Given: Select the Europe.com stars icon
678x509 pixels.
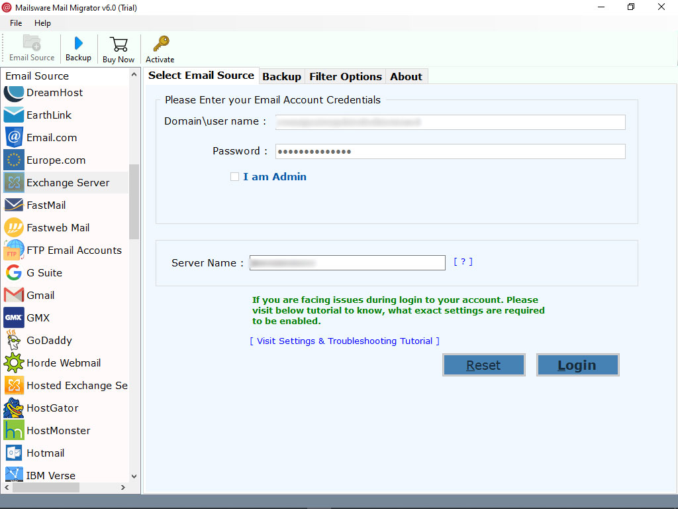Looking at the screenshot, I should pos(14,160).
